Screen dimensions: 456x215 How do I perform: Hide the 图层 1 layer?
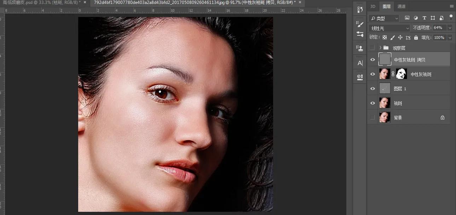coord(372,89)
